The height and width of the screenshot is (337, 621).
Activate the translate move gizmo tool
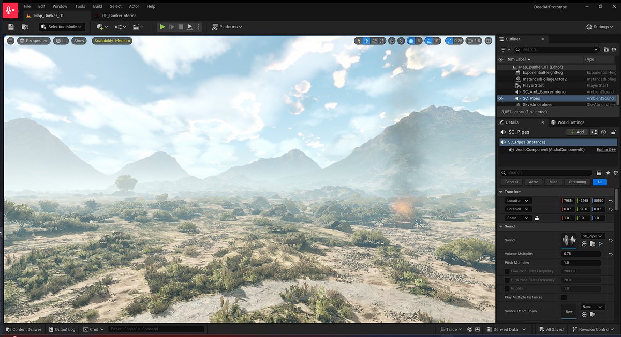(366, 41)
